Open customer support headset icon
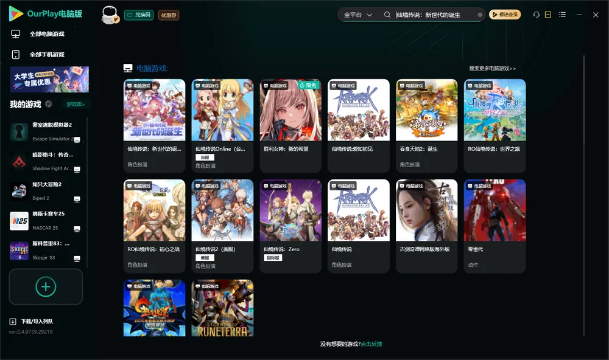 click(537, 15)
